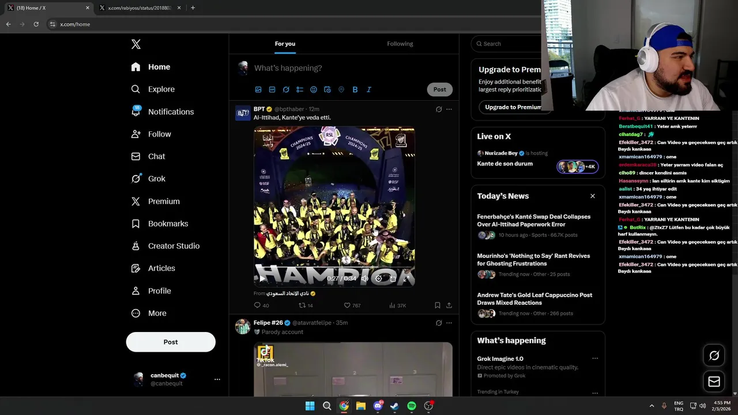738x415 pixels.
Task: Toggle bold text in the composer
Action: (355, 89)
